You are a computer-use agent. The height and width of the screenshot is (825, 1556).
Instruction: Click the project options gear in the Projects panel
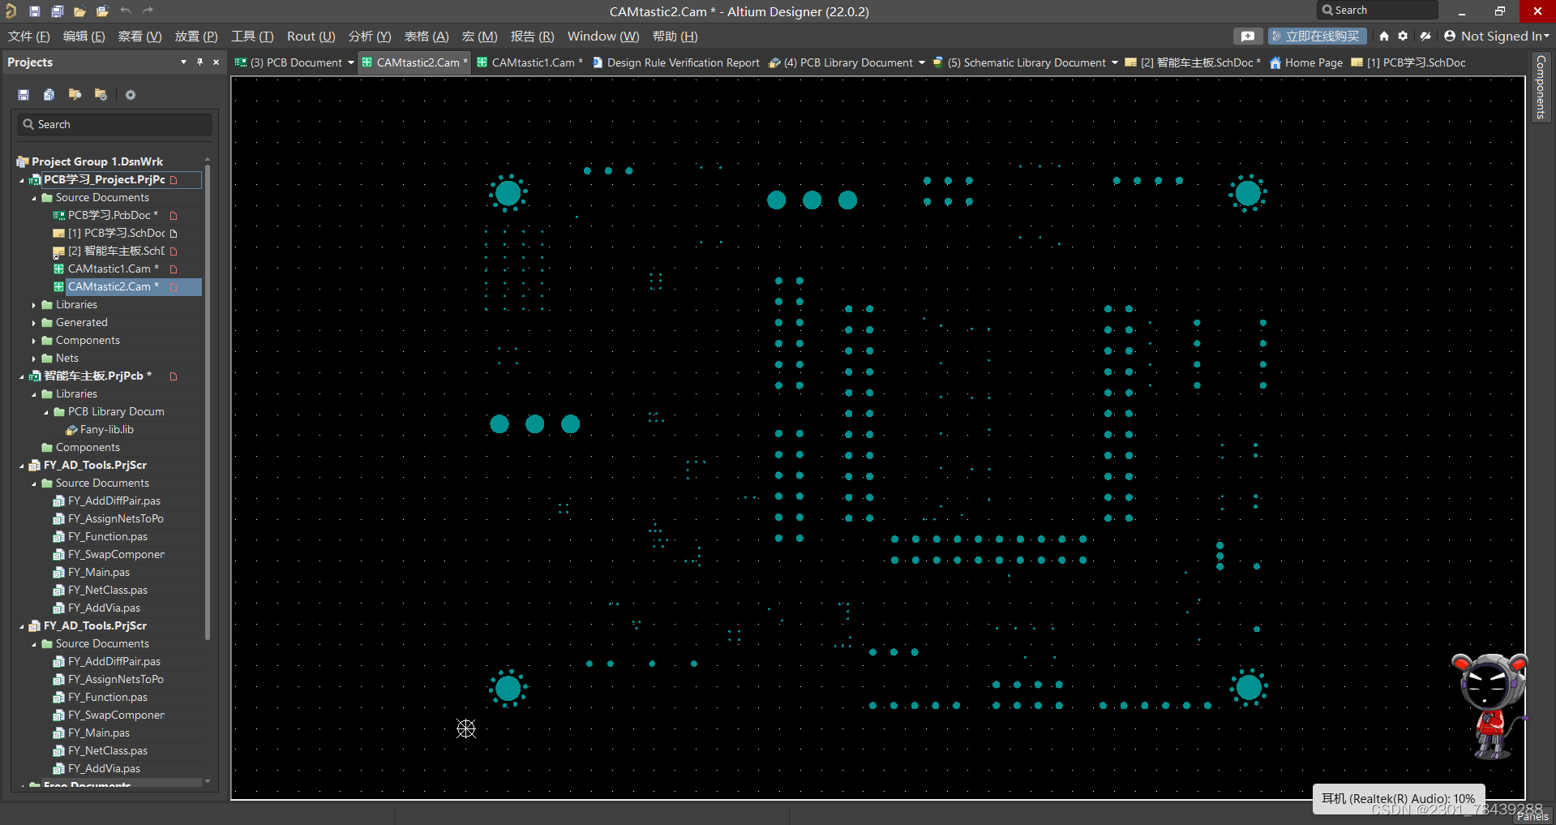point(130,95)
